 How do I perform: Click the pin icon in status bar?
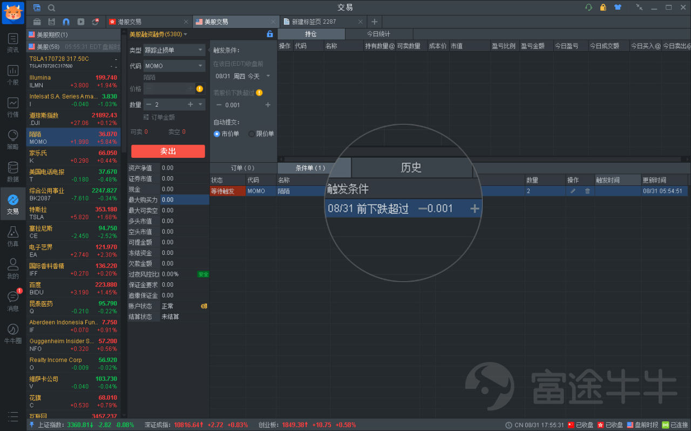tap(31, 425)
